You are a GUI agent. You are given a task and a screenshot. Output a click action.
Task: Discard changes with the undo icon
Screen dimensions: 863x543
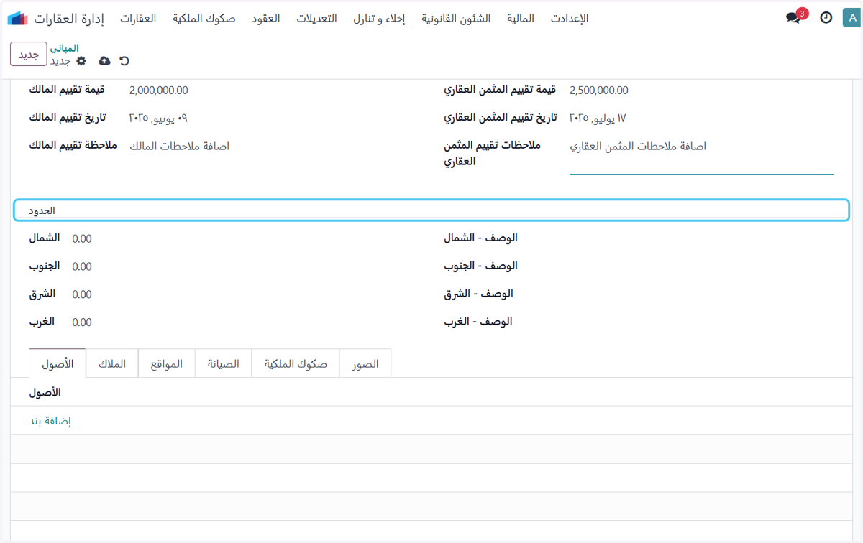pos(124,61)
